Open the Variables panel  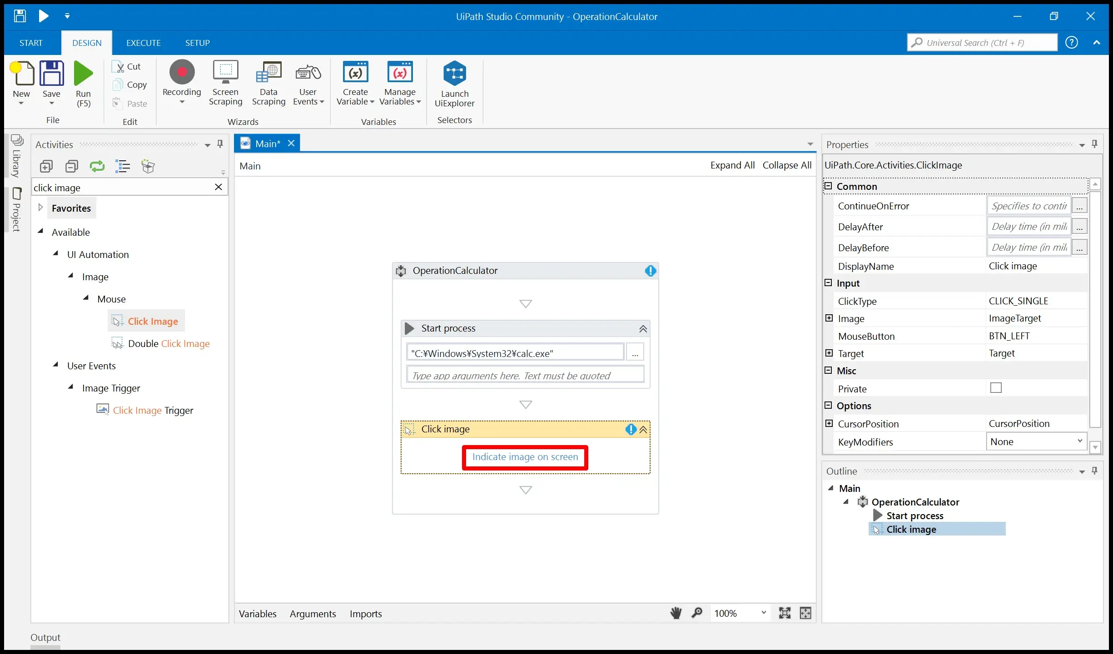coord(258,614)
